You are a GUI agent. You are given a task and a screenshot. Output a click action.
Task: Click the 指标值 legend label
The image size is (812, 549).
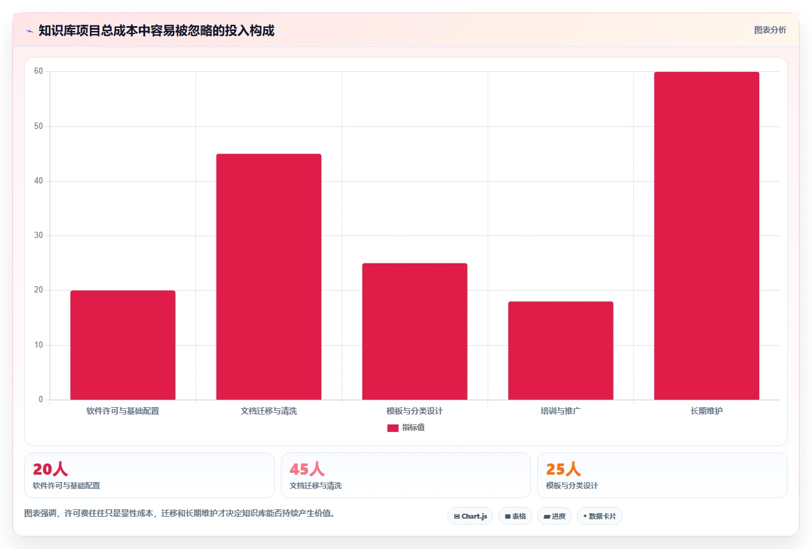point(413,428)
